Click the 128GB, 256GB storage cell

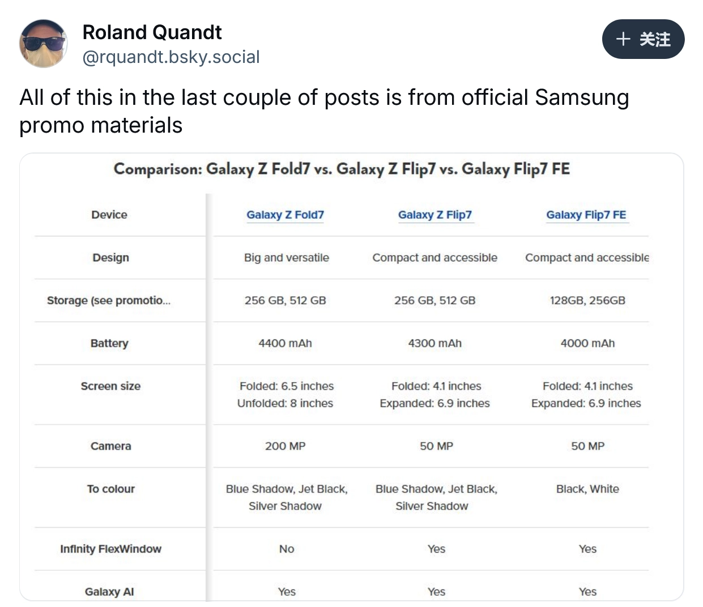(x=587, y=300)
